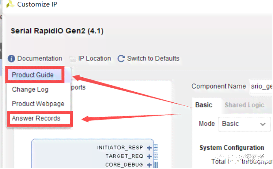Expand the TARGET_REQ port plus icon

(x=149, y=156)
